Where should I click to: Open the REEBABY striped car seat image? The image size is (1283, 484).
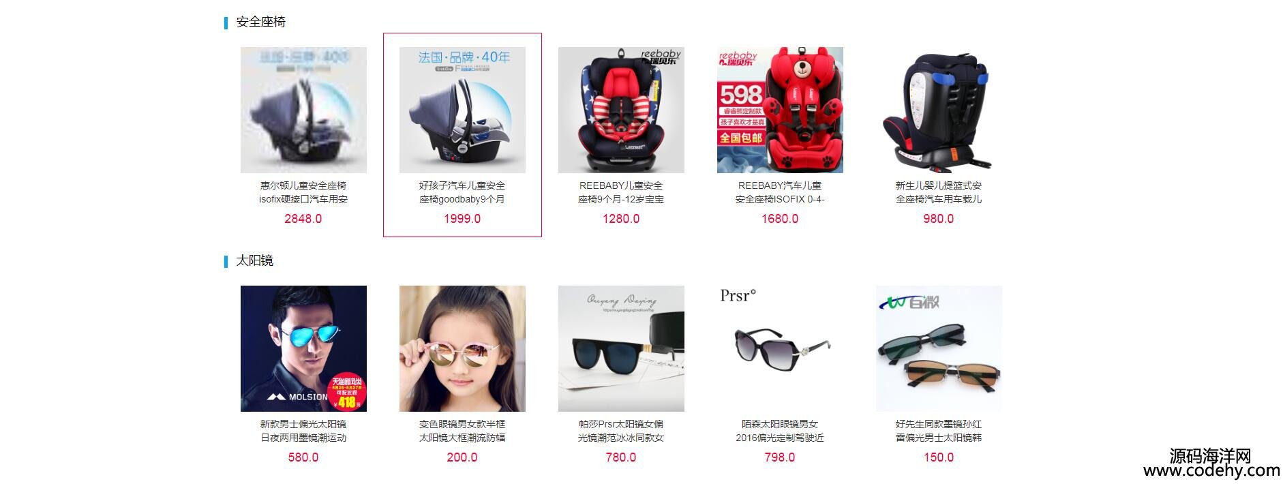tap(621, 110)
